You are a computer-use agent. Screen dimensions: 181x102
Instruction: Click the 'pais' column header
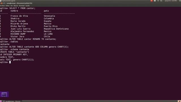click(46, 11)
